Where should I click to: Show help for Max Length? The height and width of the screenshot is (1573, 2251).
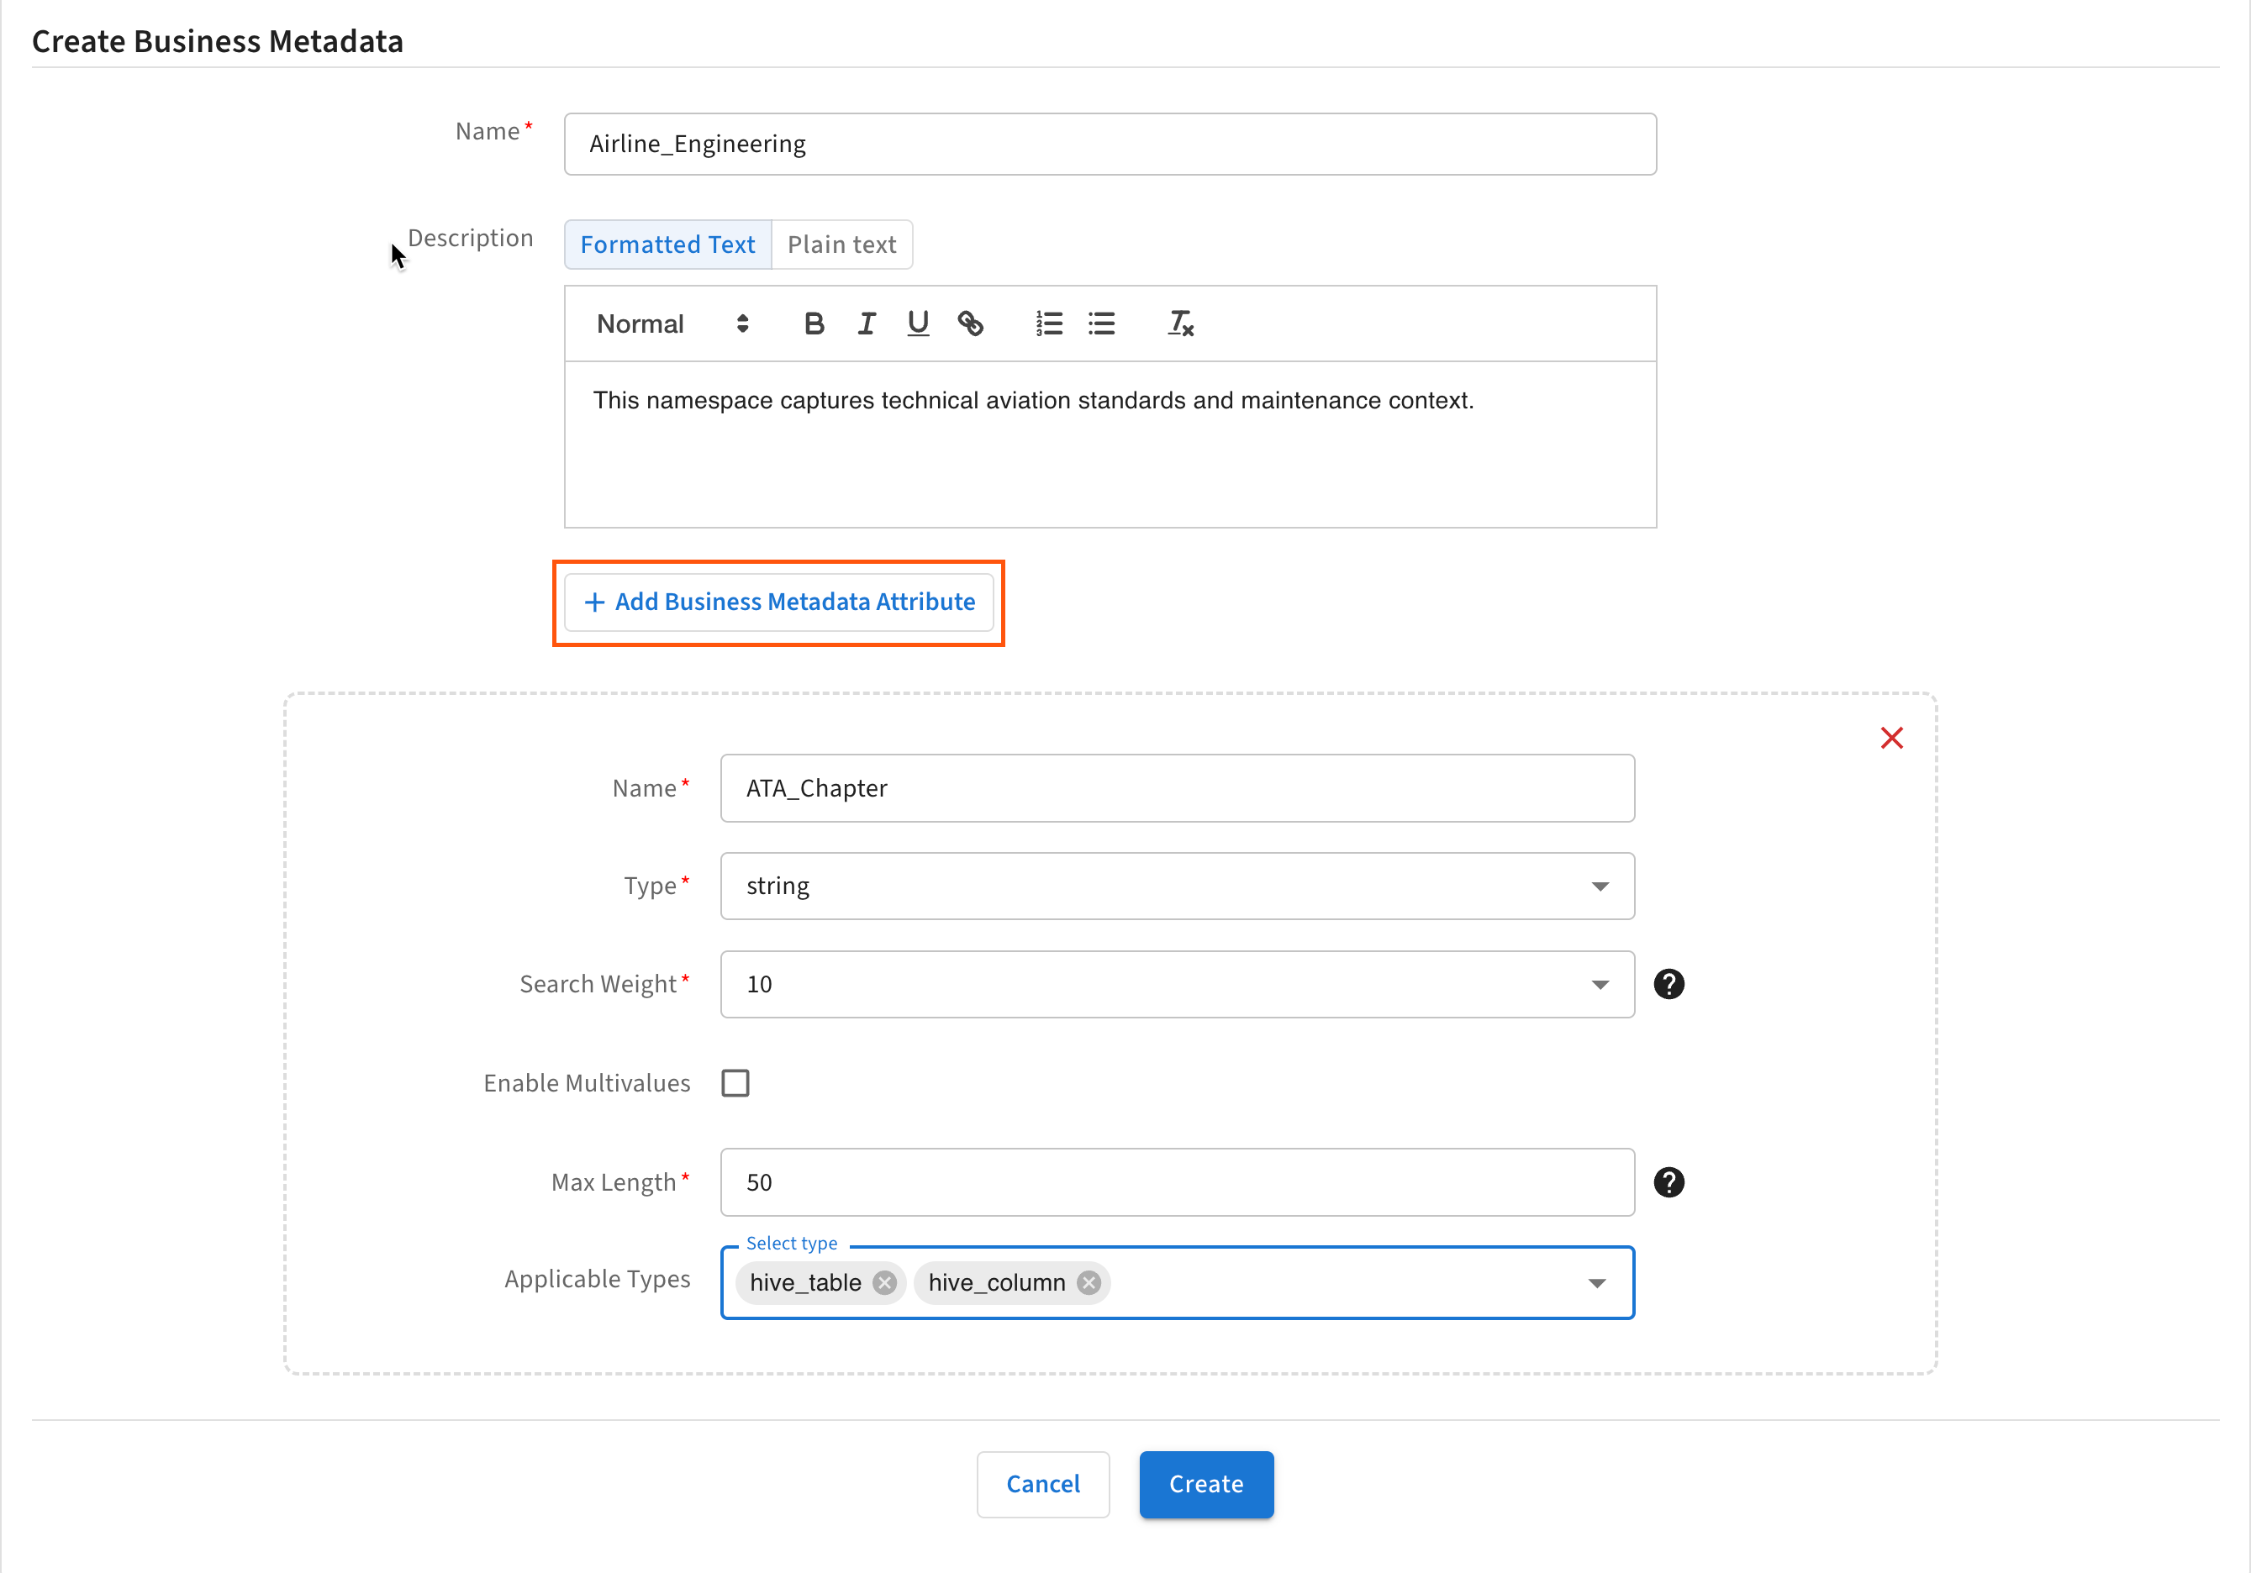coord(1668,1182)
